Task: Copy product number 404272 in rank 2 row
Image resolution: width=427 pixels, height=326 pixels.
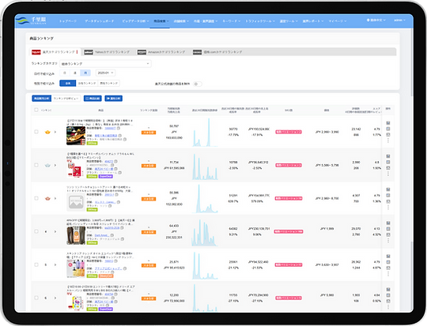Action: click(115, 161)
